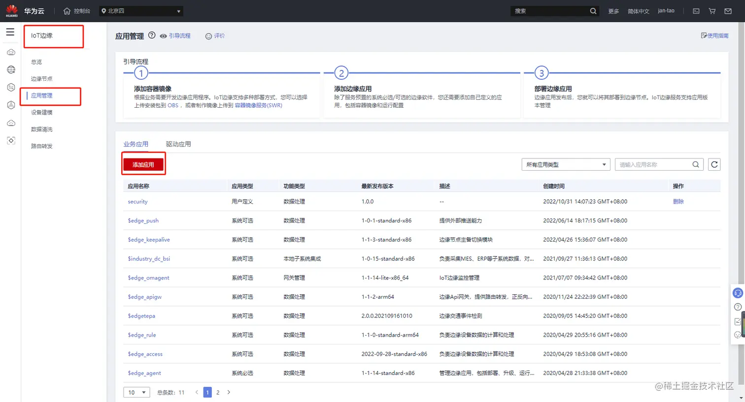Click the first cloud icon in left rail
The width and height of the screenshot is (745, 402).
(x=11, y=52)
